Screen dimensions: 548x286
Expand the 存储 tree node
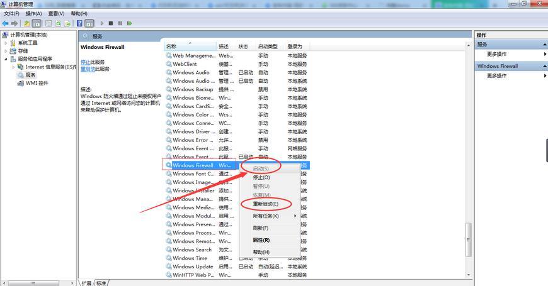[x=6, y=50]
